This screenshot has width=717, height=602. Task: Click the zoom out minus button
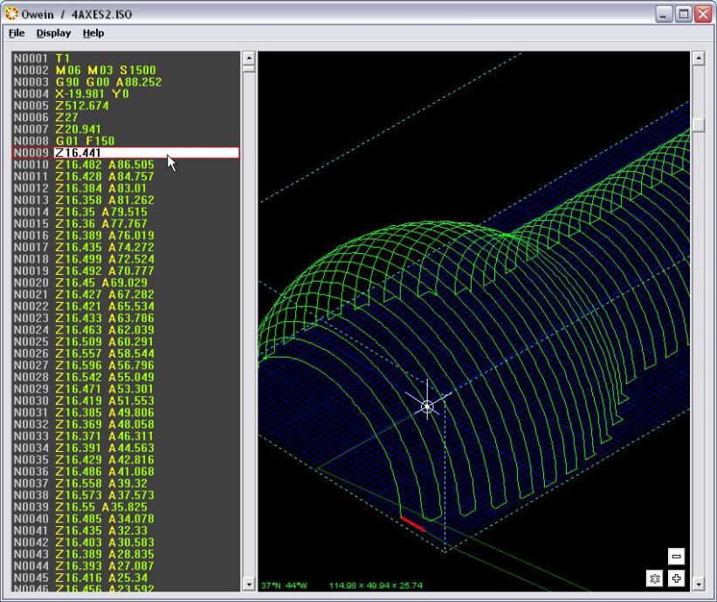pos(676,557)
